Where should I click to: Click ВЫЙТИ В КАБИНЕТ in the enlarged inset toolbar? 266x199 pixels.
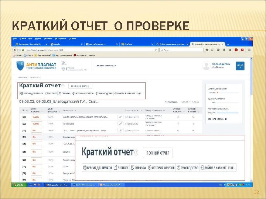pos(214,168)
